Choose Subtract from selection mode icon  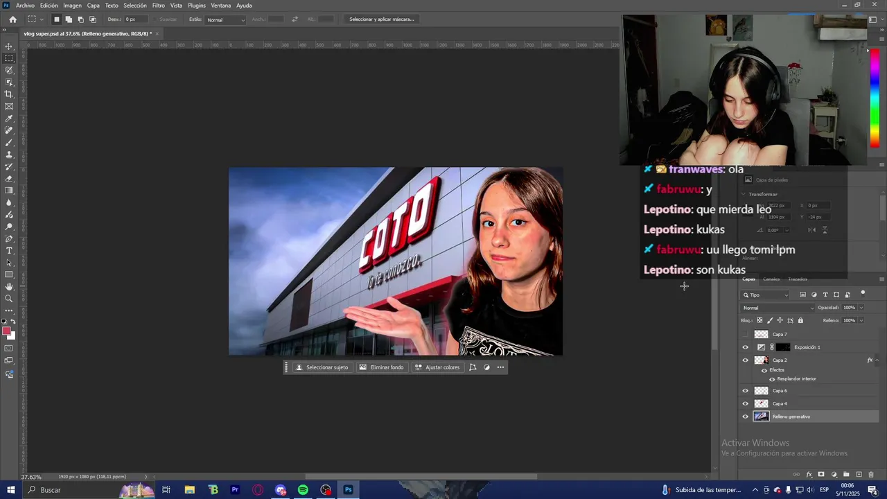[80, 19]
